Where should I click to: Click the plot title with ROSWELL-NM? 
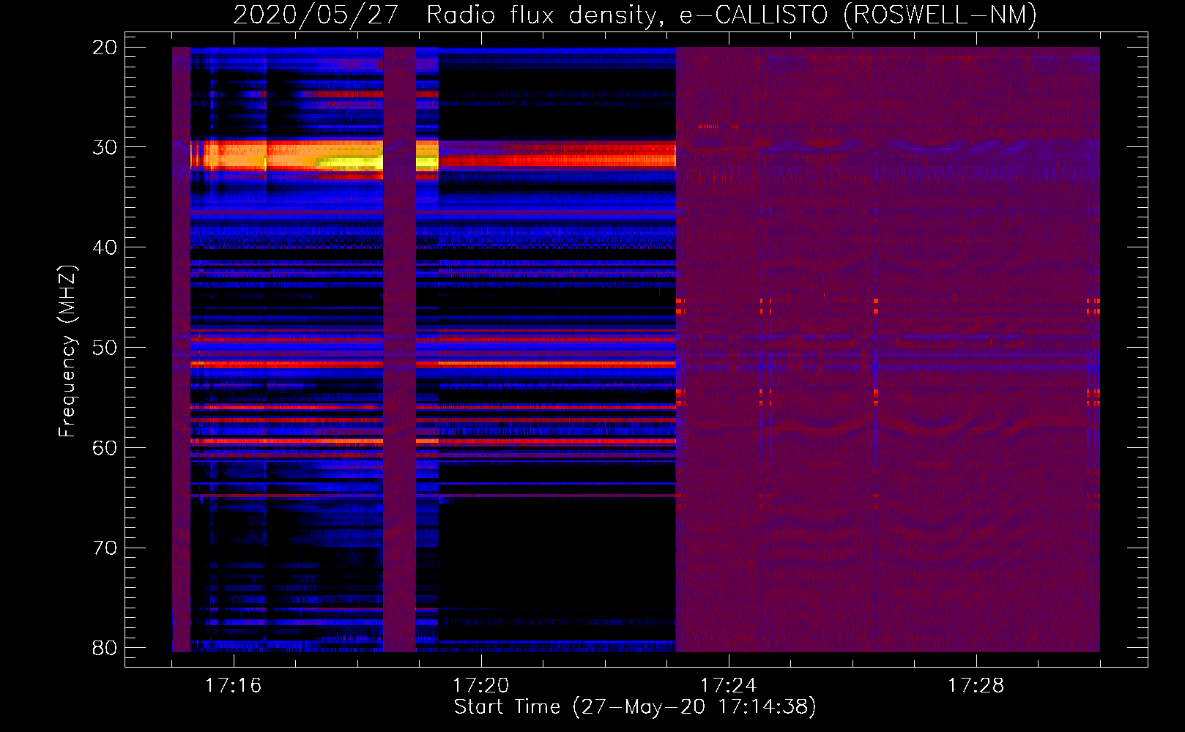coord(635,15)
